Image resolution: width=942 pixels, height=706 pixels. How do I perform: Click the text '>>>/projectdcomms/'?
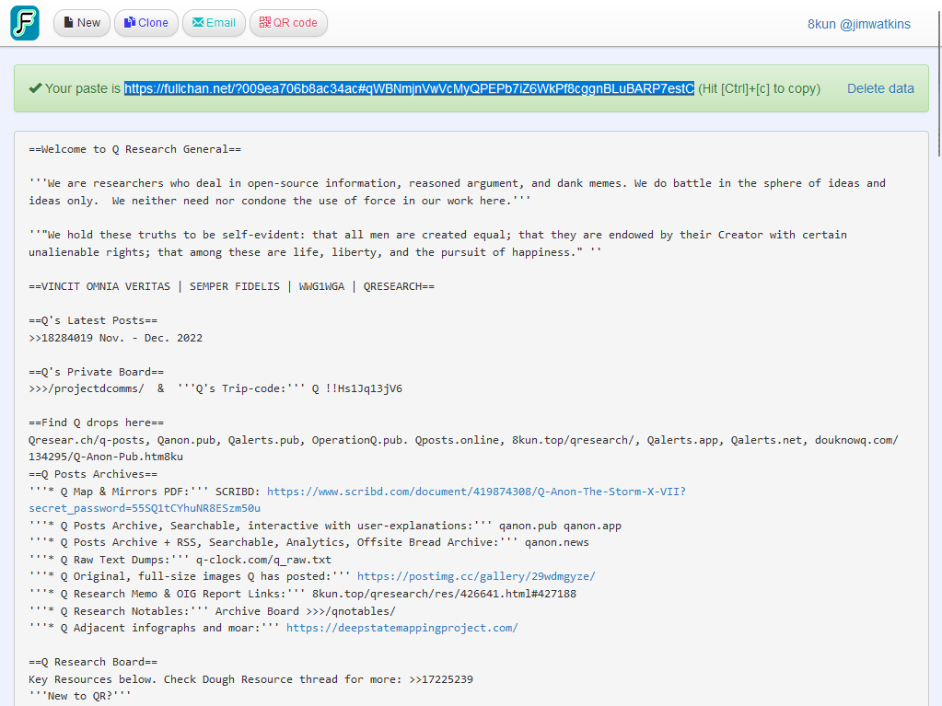pyautogui.click(x=87, y=389)
